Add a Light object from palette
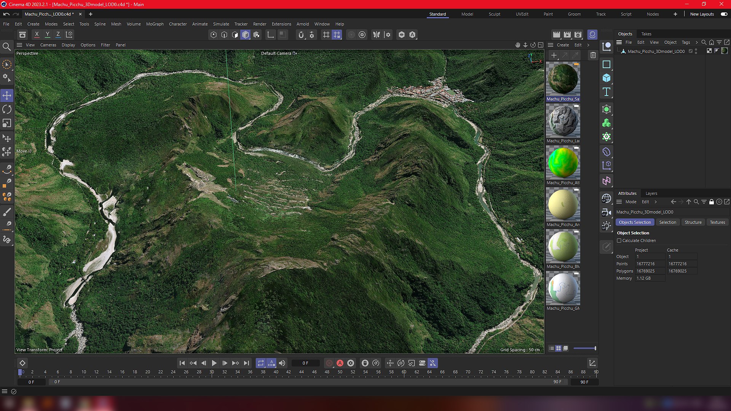This screenshot has width=731, height=411. 607,226
